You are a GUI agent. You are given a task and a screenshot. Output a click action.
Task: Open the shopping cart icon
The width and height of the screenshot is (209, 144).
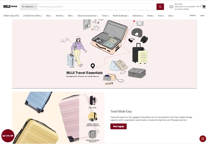coord(204,7)
